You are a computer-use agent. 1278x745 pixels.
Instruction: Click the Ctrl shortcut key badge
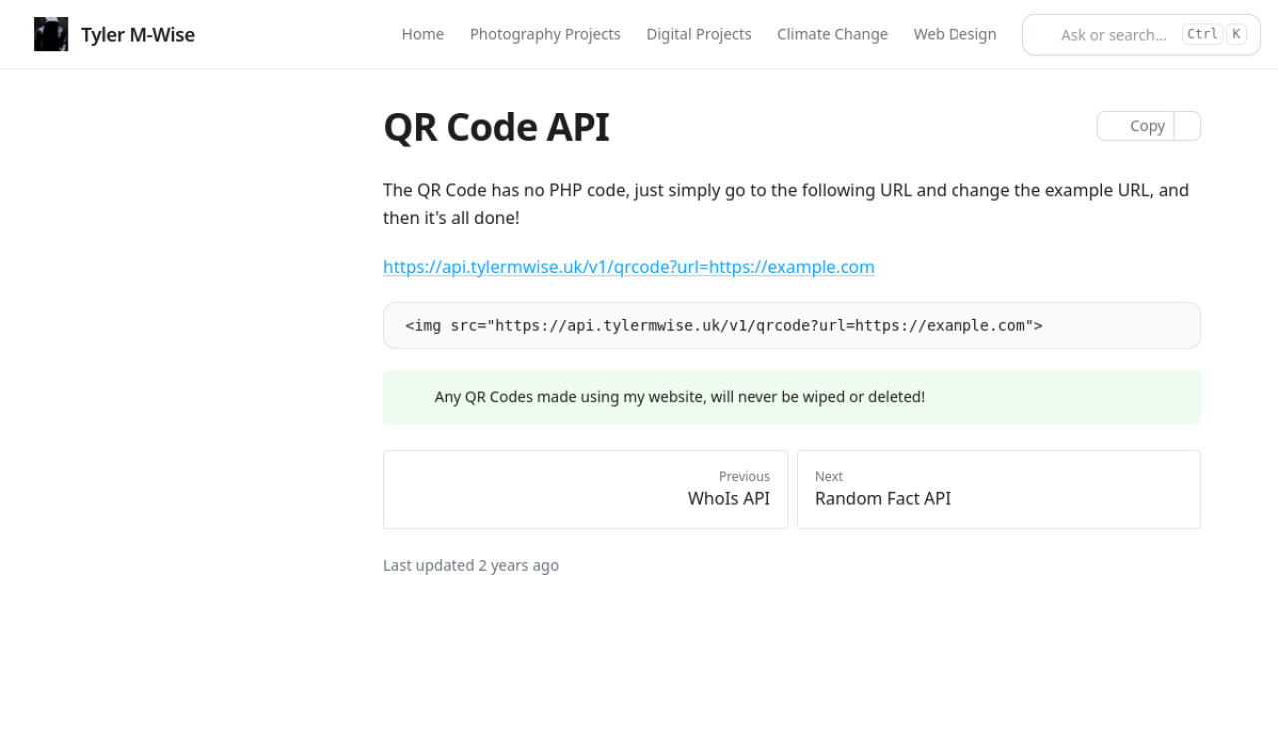pos(1202,34)
